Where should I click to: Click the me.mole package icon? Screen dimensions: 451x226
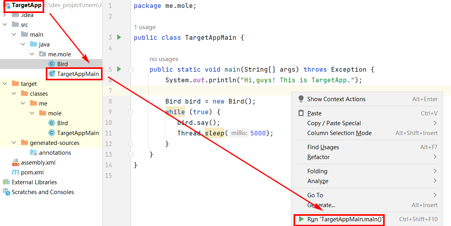tap(43, 54)
